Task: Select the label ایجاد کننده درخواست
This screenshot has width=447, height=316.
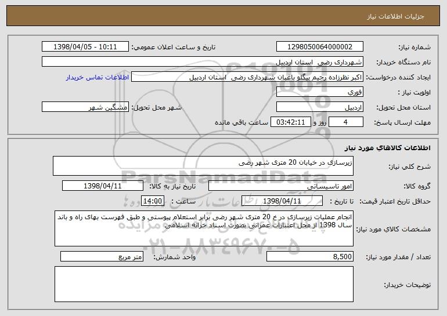Action: pyautogui.click(x=398, y=77)
